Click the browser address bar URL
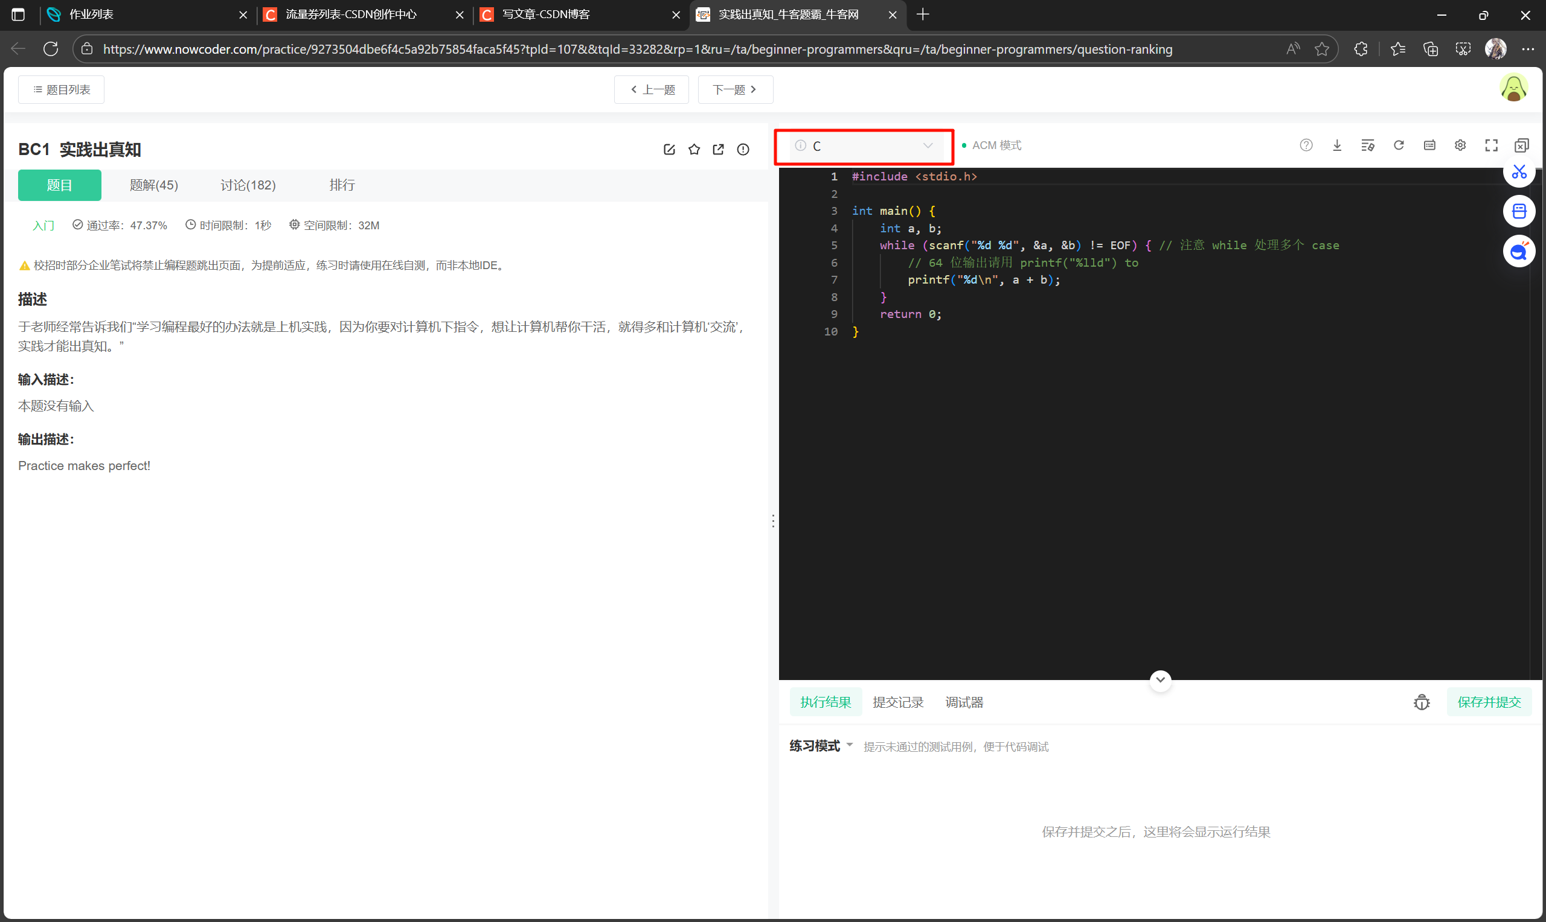Screen dimensions: 1546x922 tap(637, 49)
